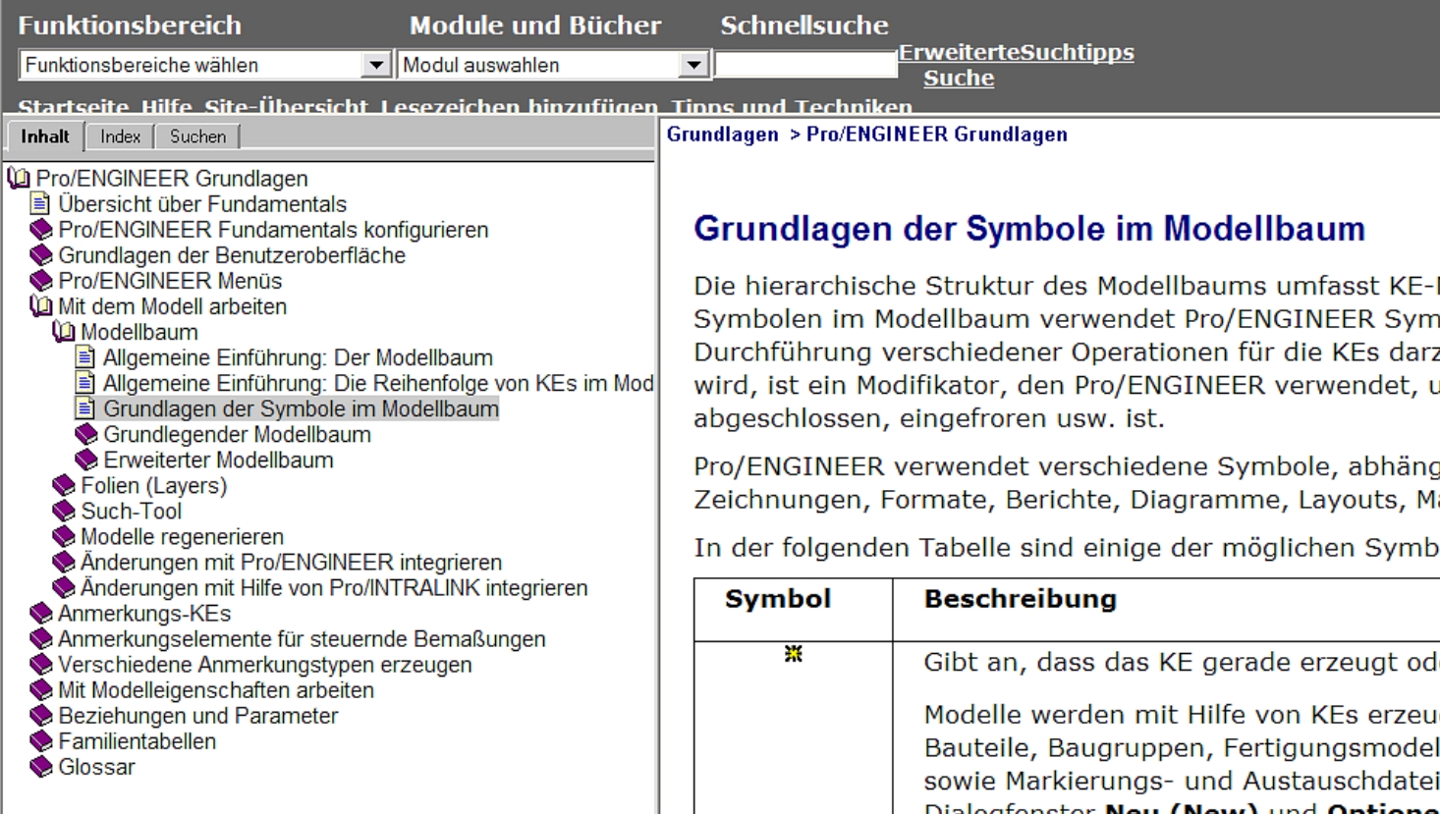Click the Schnellsuche input field
The height and width of the screenshot is (814, 1440).
pos(805,65)
